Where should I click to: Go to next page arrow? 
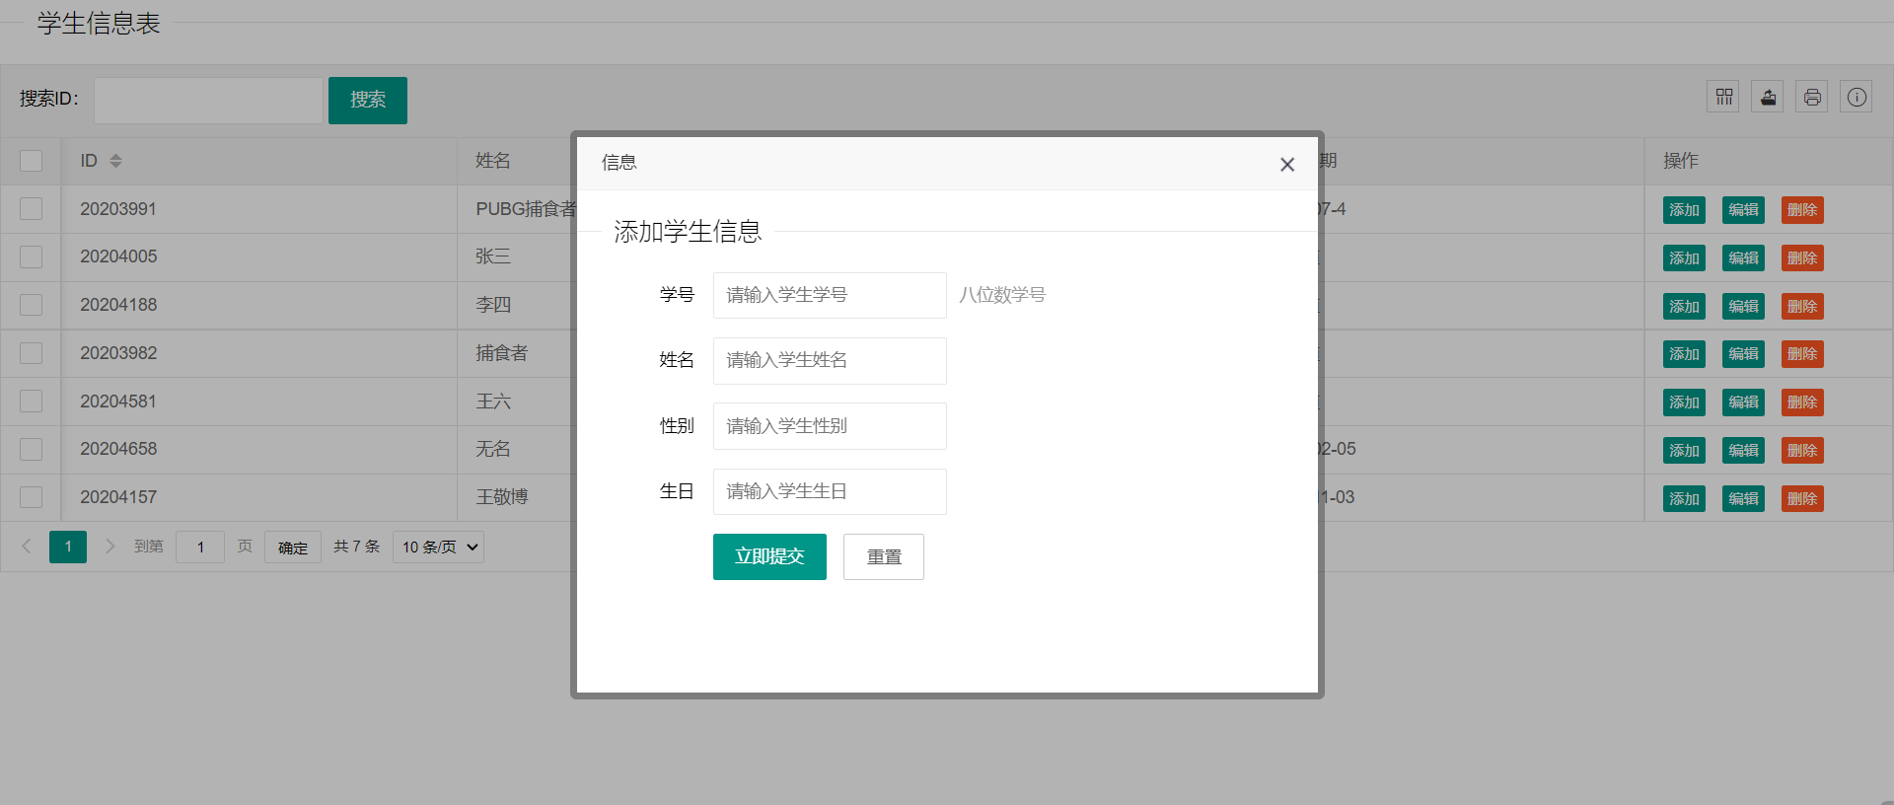coord(109,547)
